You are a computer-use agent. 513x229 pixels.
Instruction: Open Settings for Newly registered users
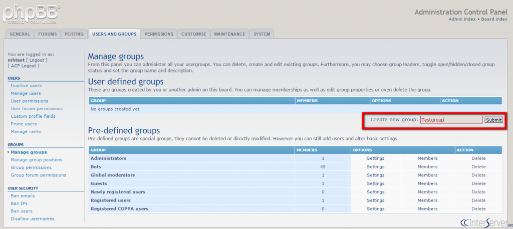point(375,192)
